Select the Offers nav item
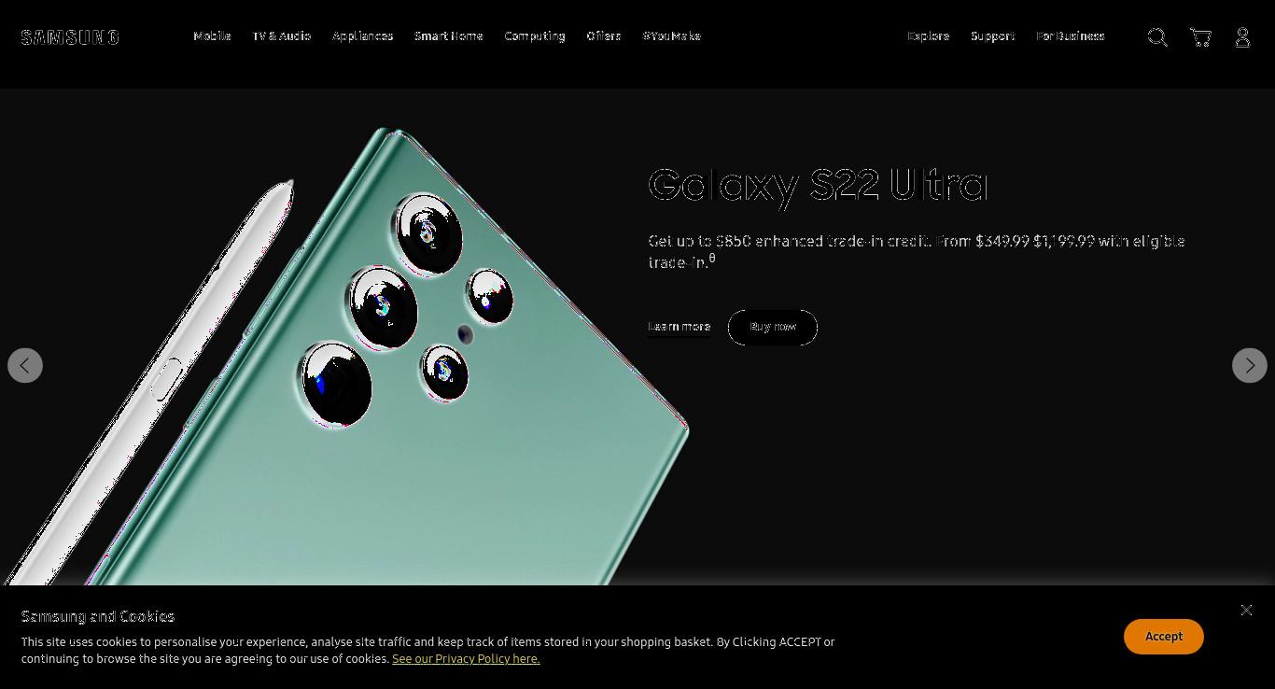Screen dimensions: 1275x689 [604, 36]
